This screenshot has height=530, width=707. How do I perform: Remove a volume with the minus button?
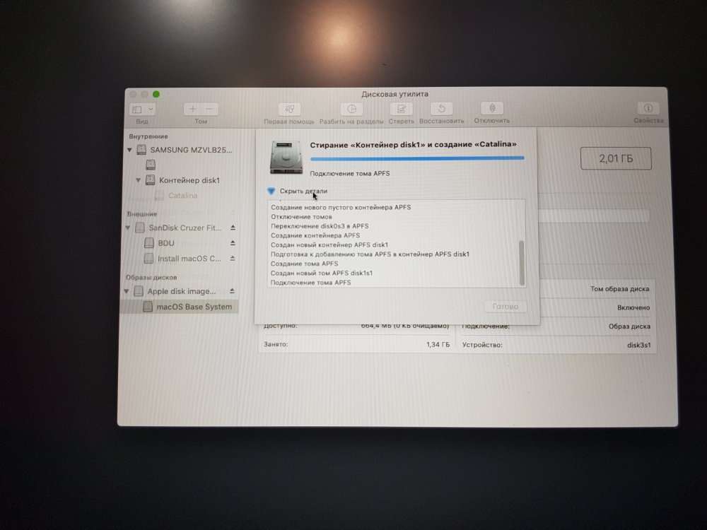point(210,109)
